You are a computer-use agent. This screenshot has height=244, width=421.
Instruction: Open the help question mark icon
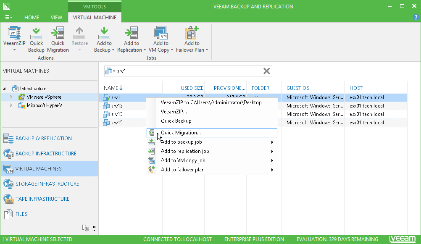pyautogui.click(x=416, y=18)
